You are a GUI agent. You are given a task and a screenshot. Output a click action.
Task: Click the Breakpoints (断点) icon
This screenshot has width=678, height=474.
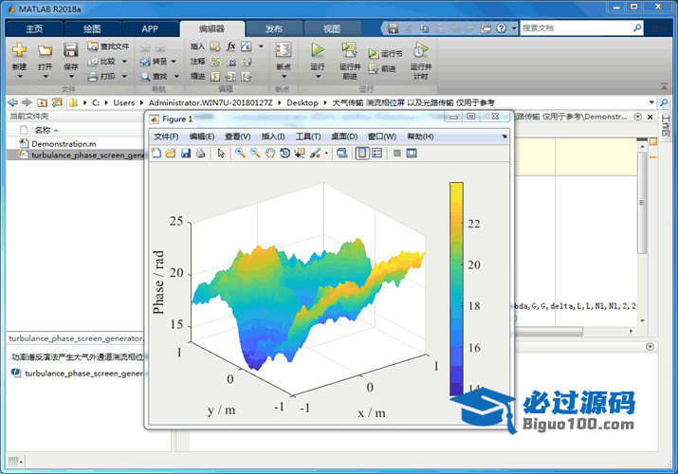(284, 49)
